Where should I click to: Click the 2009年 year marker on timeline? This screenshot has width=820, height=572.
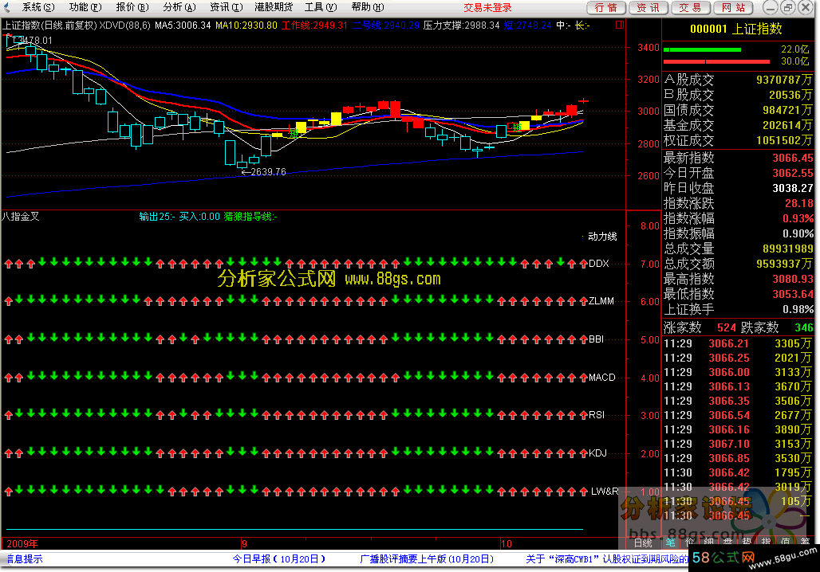22,544
